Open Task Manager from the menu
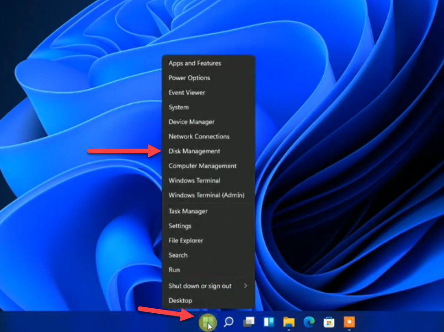This screenshot has height=332, width=444. 188,211
